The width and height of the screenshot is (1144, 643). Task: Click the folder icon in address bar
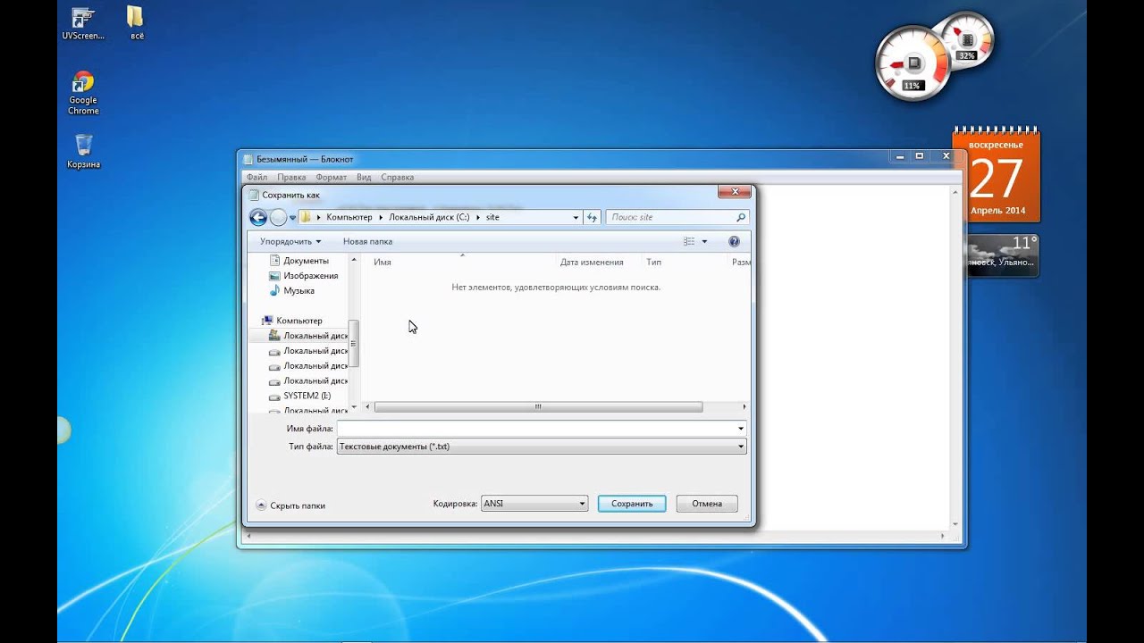pos(306,217)
